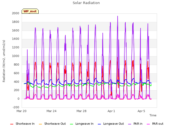Click the magenta PAR out legend swatch

pos(148,124)
